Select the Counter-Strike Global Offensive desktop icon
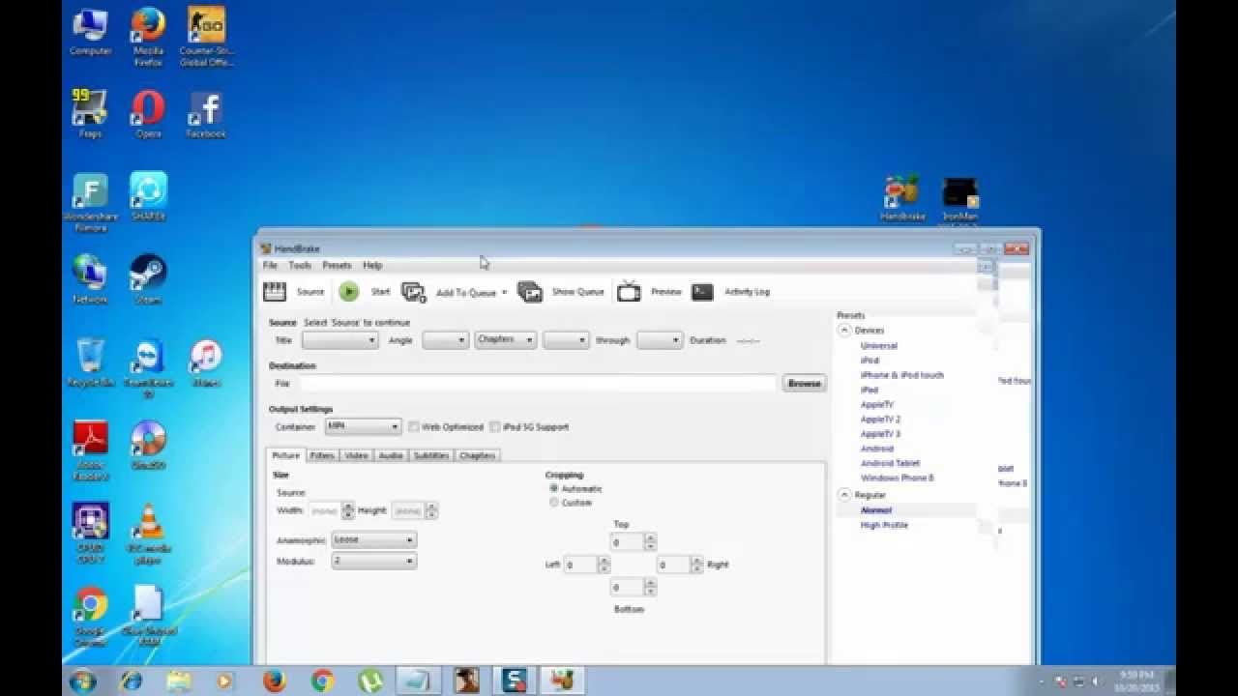 (206, 37)
